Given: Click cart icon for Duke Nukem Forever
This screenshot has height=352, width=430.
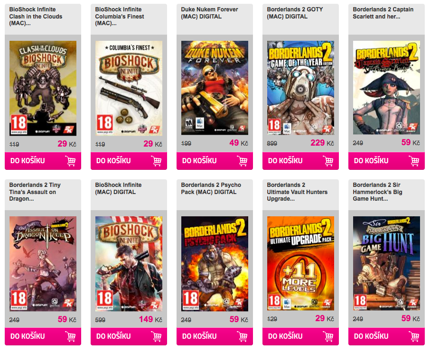Looking at the screenshot, I should (x=242, y=161).
